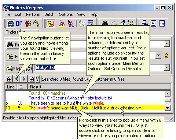Click the grayed A-Z replace icon
Viewport: 176px width, 140px height.
pyautogui.click(x=113, y=23)
